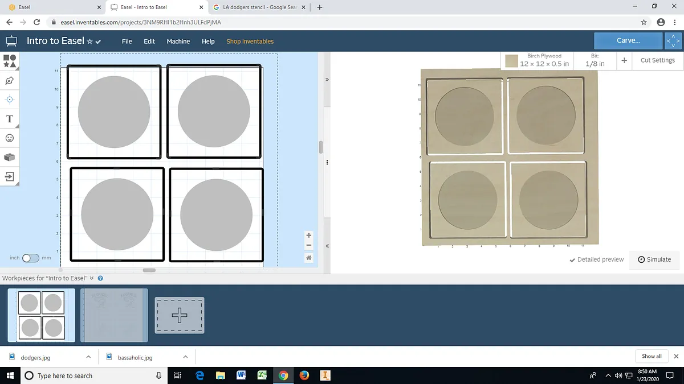Select the first workpiece thumbnail
The image size is (684, 384).
click(41, 315)
